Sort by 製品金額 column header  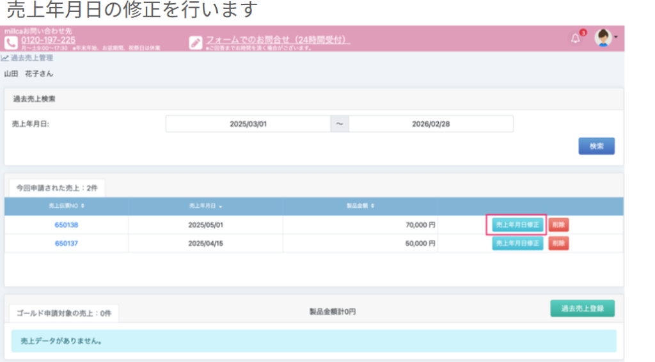[360, 206]
